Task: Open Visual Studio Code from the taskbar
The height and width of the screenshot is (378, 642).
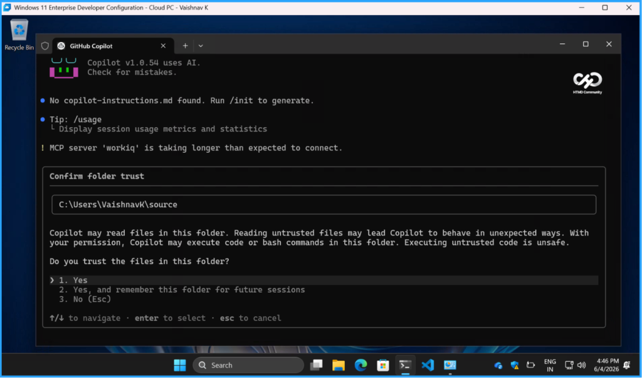Action: [x=428, y=365]
